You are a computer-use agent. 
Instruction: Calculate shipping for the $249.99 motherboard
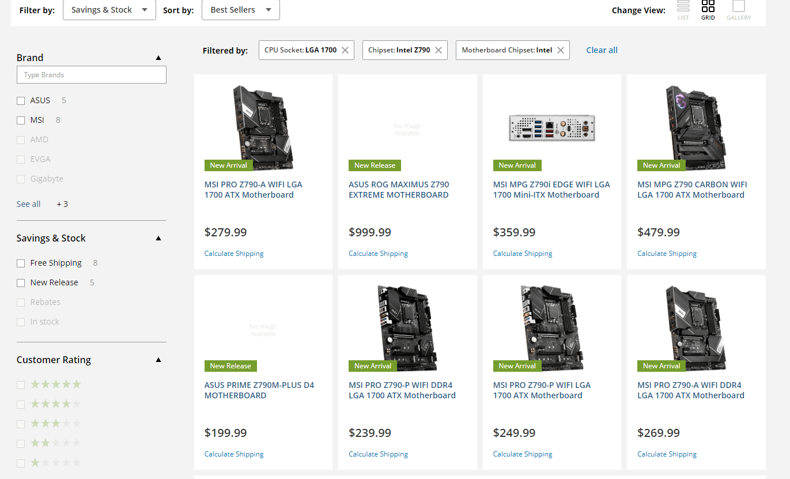[523, 454]
